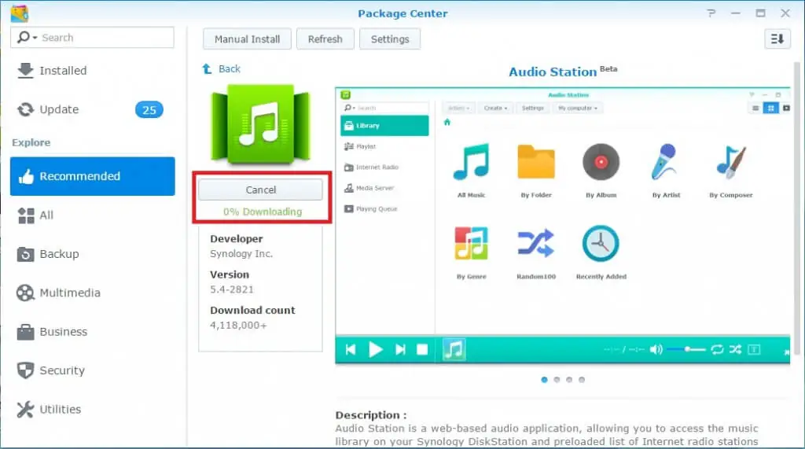The image size is (805, 449).
Task: Select Library in the preview sidebar
Action: pyautogui.click(x=384, y=126)
